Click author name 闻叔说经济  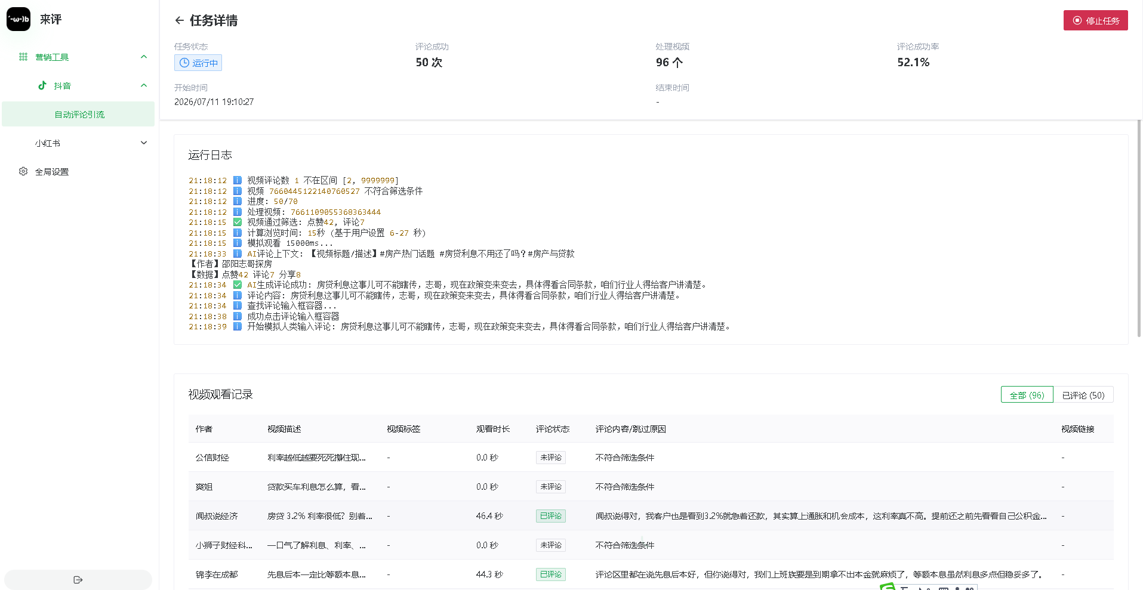point(217,516)
